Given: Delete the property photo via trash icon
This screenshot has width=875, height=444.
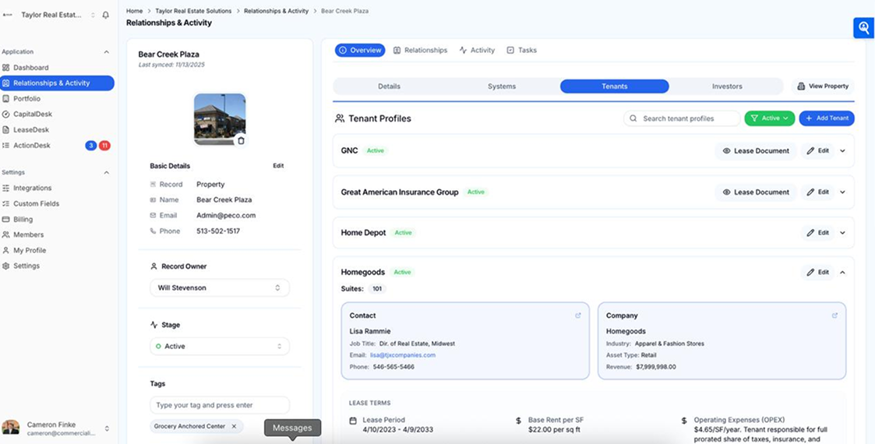Looking at the screenshot, I should pyautogui.click(x=241, y=141).
